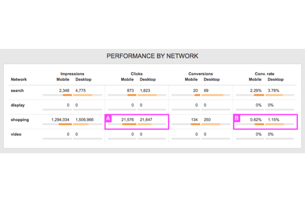Select the Impressions column heading
Viewport: 305px width, 202px height.
(72, 74)
